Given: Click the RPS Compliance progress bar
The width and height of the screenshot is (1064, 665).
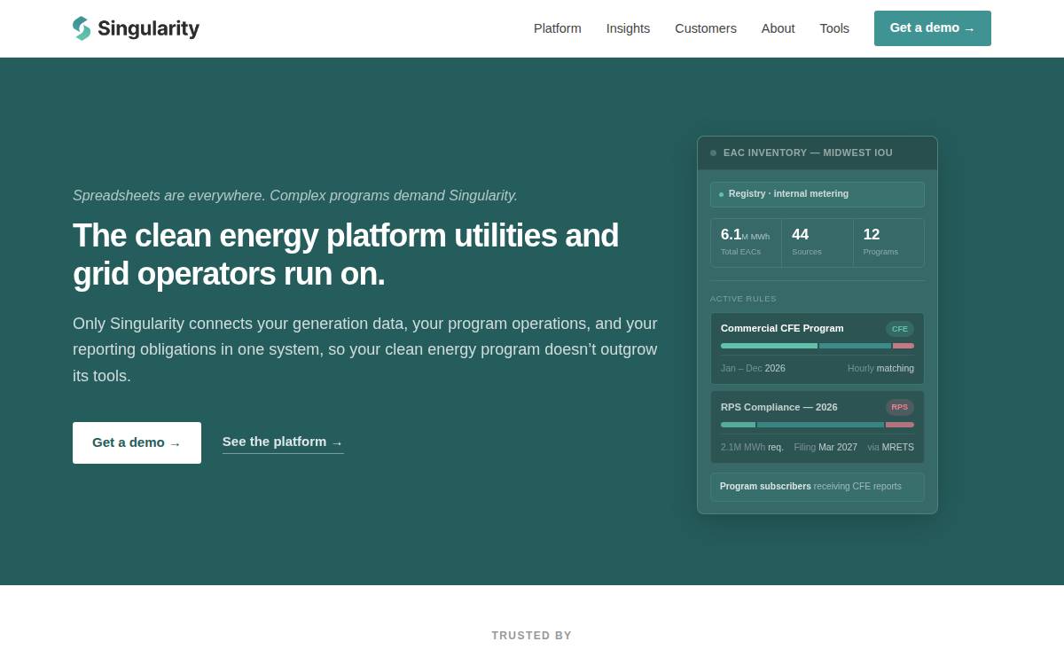Looking at the screenshot, I should 818,425.
